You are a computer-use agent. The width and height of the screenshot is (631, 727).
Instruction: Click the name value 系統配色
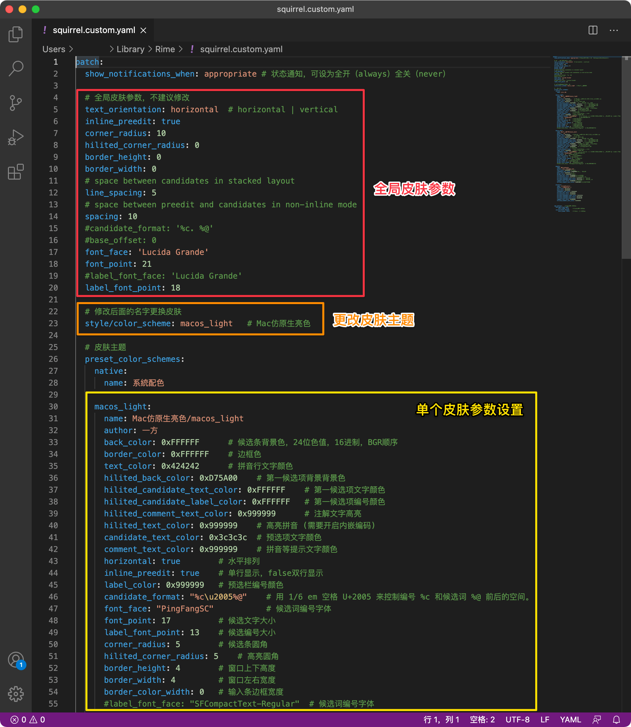tap(148, 383)
